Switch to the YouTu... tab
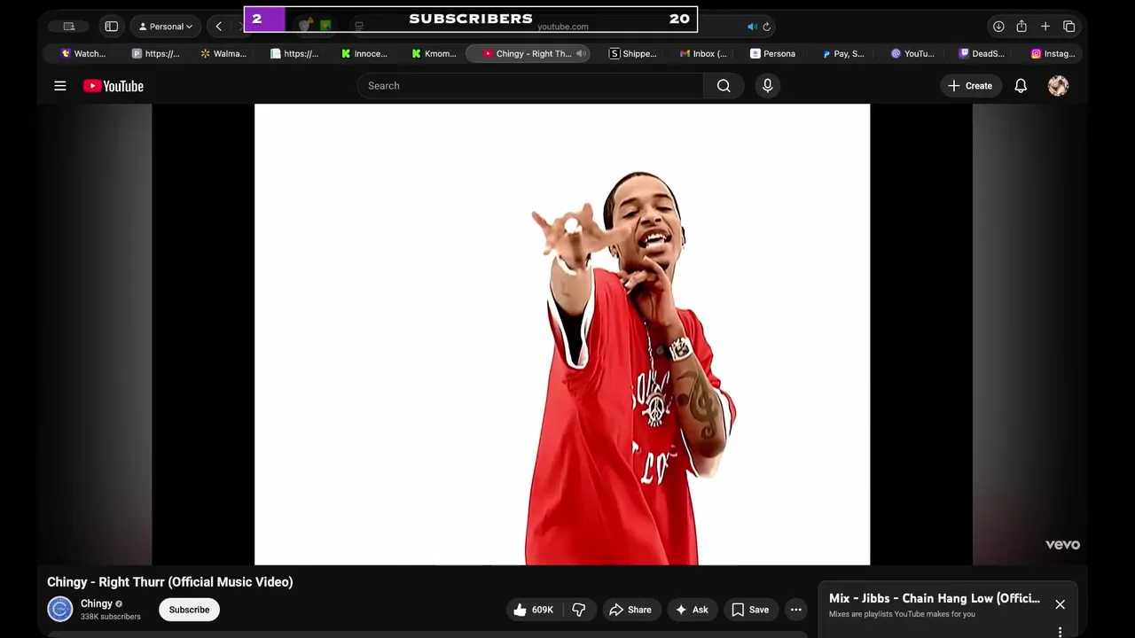Image resolution: width=1135 pixels, height=638 pixels. (913, 54)
